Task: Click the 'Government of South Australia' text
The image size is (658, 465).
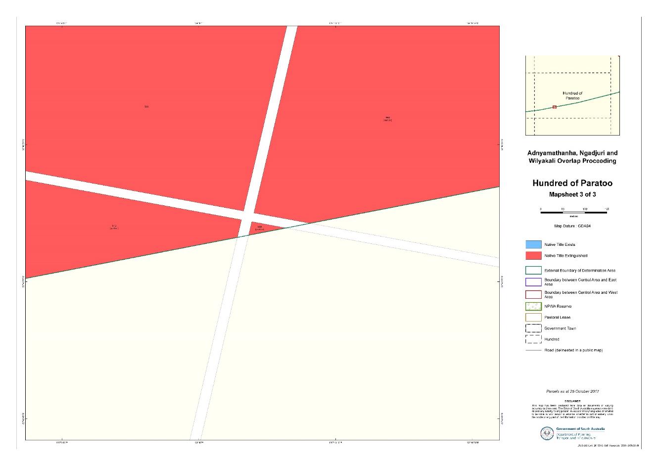Action: (580, 429)
